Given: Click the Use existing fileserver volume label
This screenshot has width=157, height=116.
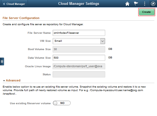Looking at the screenshot, I should tap(30, 103).
